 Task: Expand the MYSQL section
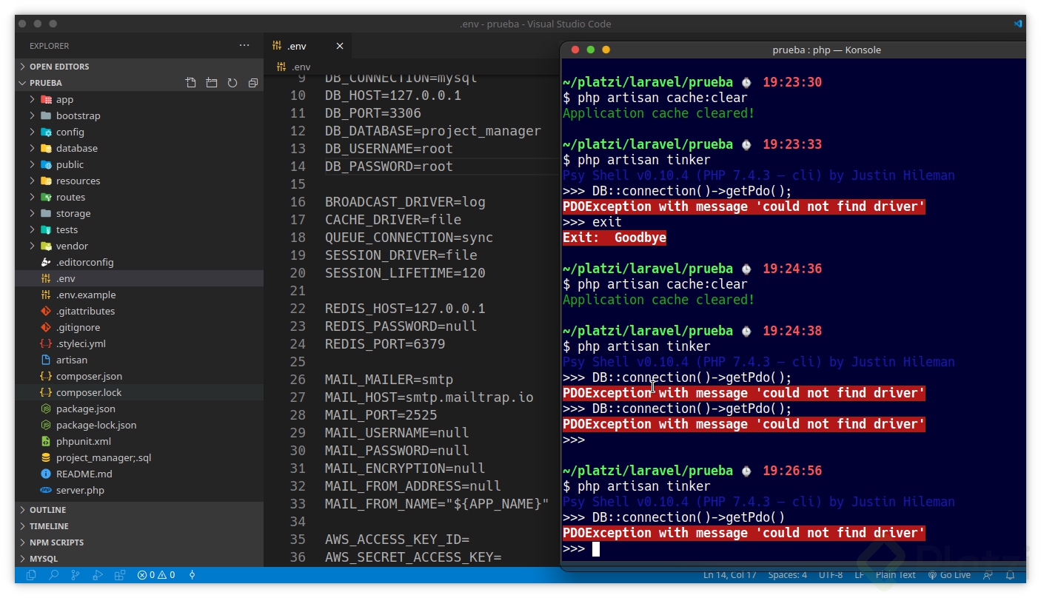point(139,559)
